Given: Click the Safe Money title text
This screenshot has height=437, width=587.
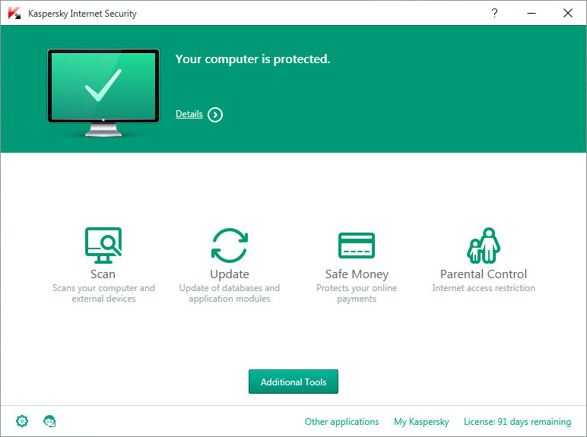Looking at the screenshot, I should point(357,274).
